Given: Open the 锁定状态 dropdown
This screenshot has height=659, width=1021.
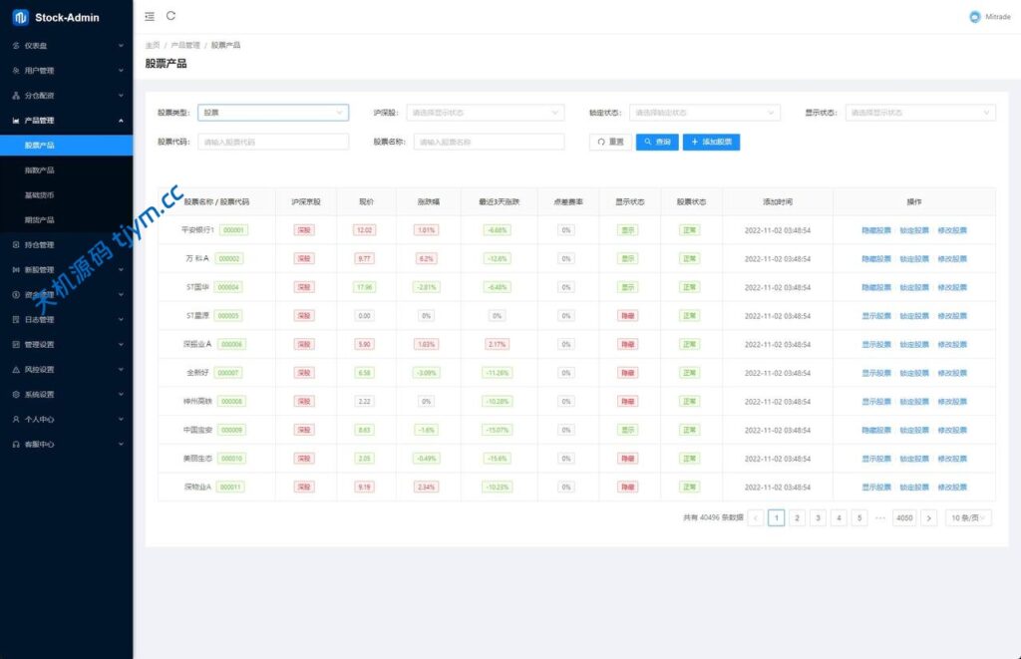Looking at the screenshot, I should 704,113.
